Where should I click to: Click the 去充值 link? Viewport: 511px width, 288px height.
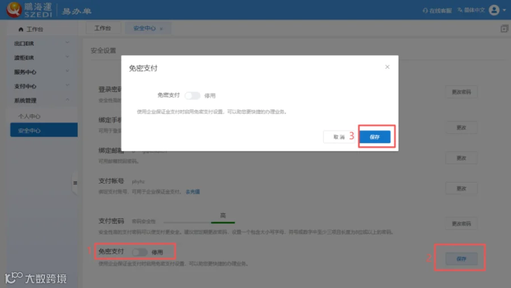(192, 192)
